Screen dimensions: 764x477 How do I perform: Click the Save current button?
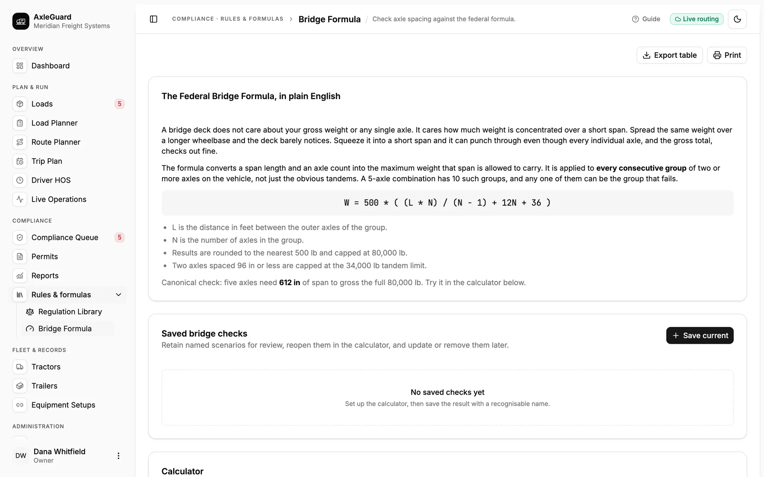coord(700,335)
